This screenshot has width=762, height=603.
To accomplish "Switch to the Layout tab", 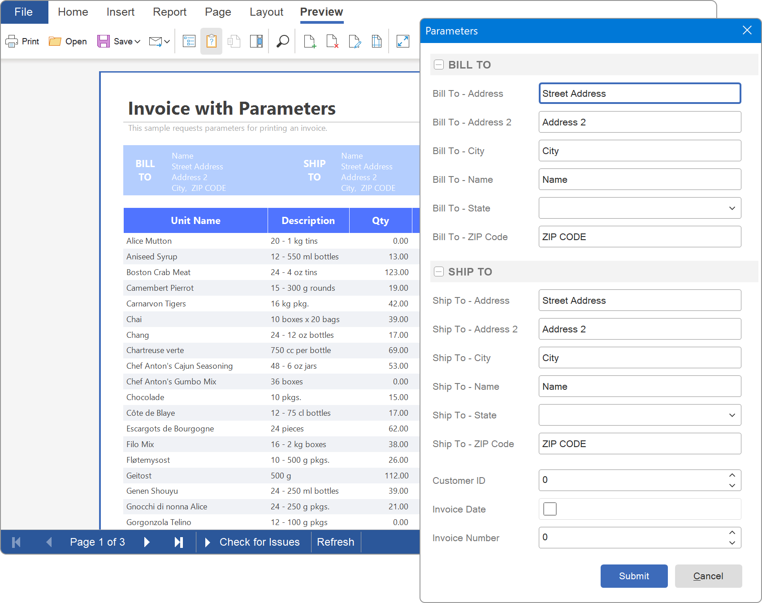I will (x=266, y=12).
